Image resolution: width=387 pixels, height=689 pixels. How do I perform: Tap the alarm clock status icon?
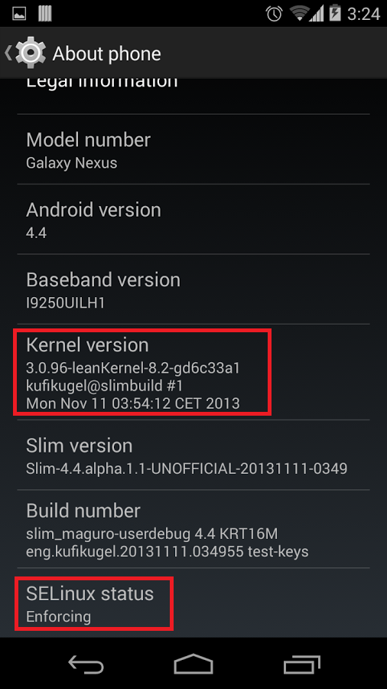pyautogui.click(x=275, y=14)
